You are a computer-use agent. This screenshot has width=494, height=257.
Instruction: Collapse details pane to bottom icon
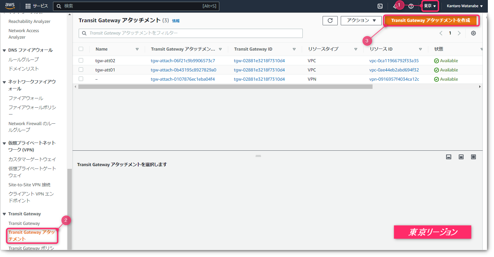(x=449, y=157)
